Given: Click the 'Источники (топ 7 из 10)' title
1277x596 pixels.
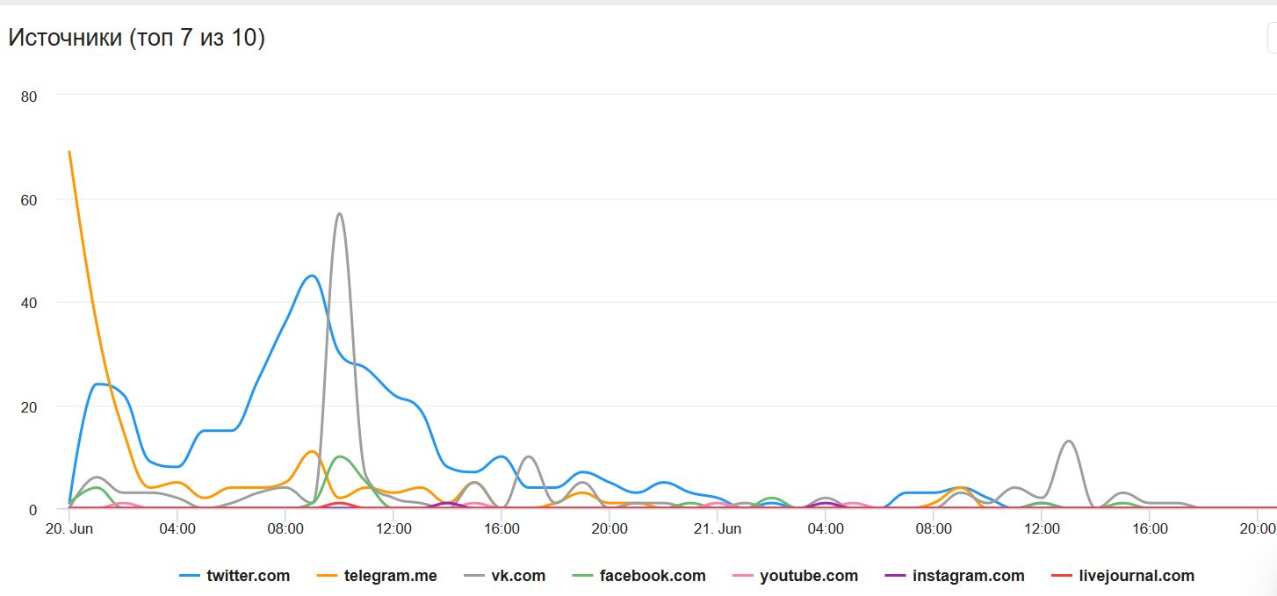Looking at the screenshot, I should [x=136, y=38].
